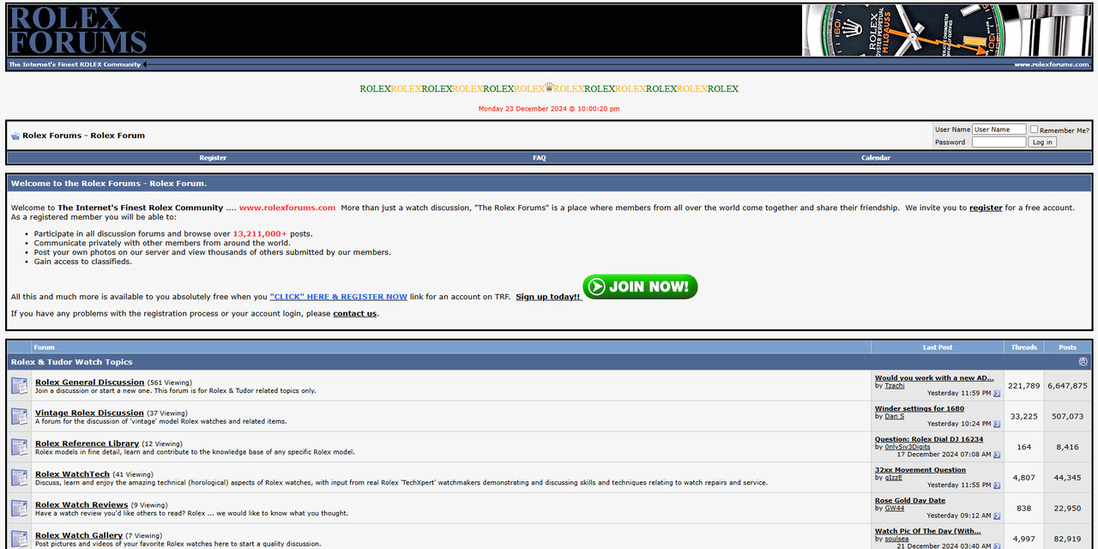This screenshot has width=1098, height=549.
Task: Open Vintage Rolex Discussion forum
Action: (x=89, y=413)
